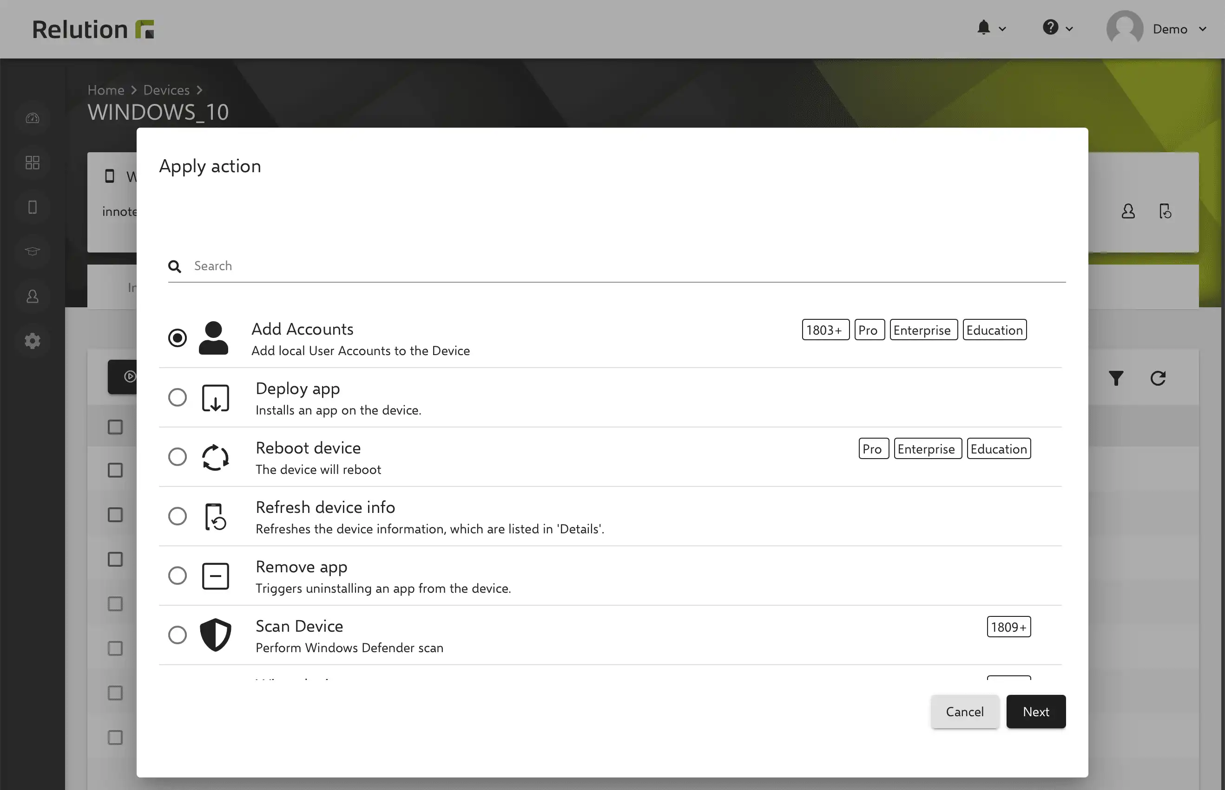Go to Devices in the breadcrumb

(x=166, y=90)
